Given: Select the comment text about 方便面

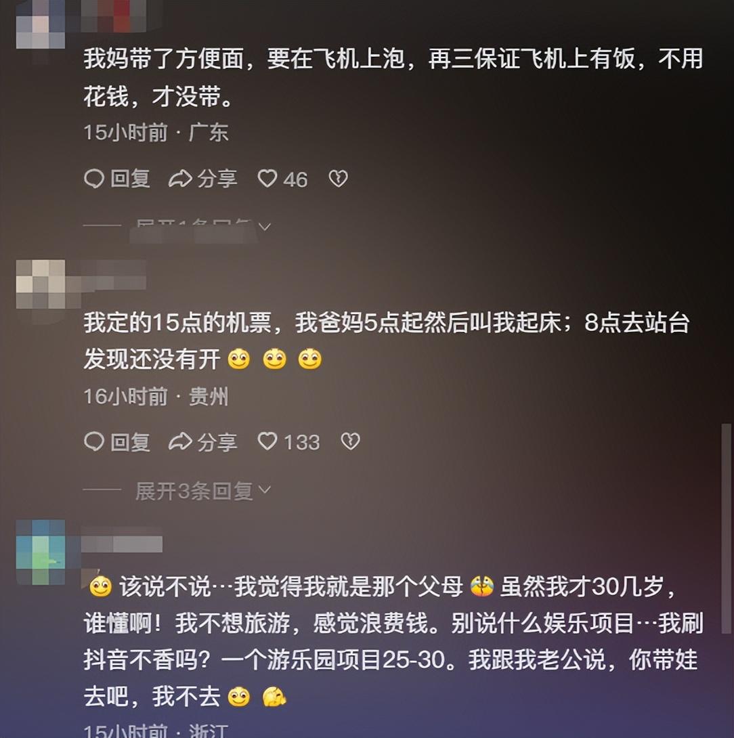Looking at the screenshot, I should tap(393, 78).
